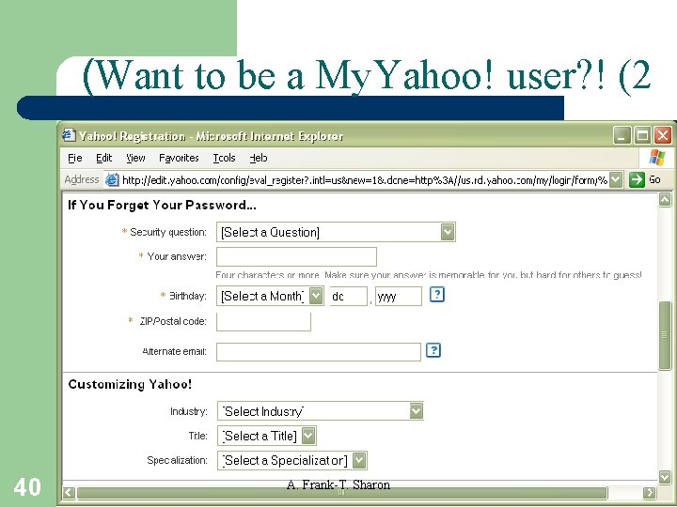Click the 'ZIP/Postal code:' label

(173, 321)
